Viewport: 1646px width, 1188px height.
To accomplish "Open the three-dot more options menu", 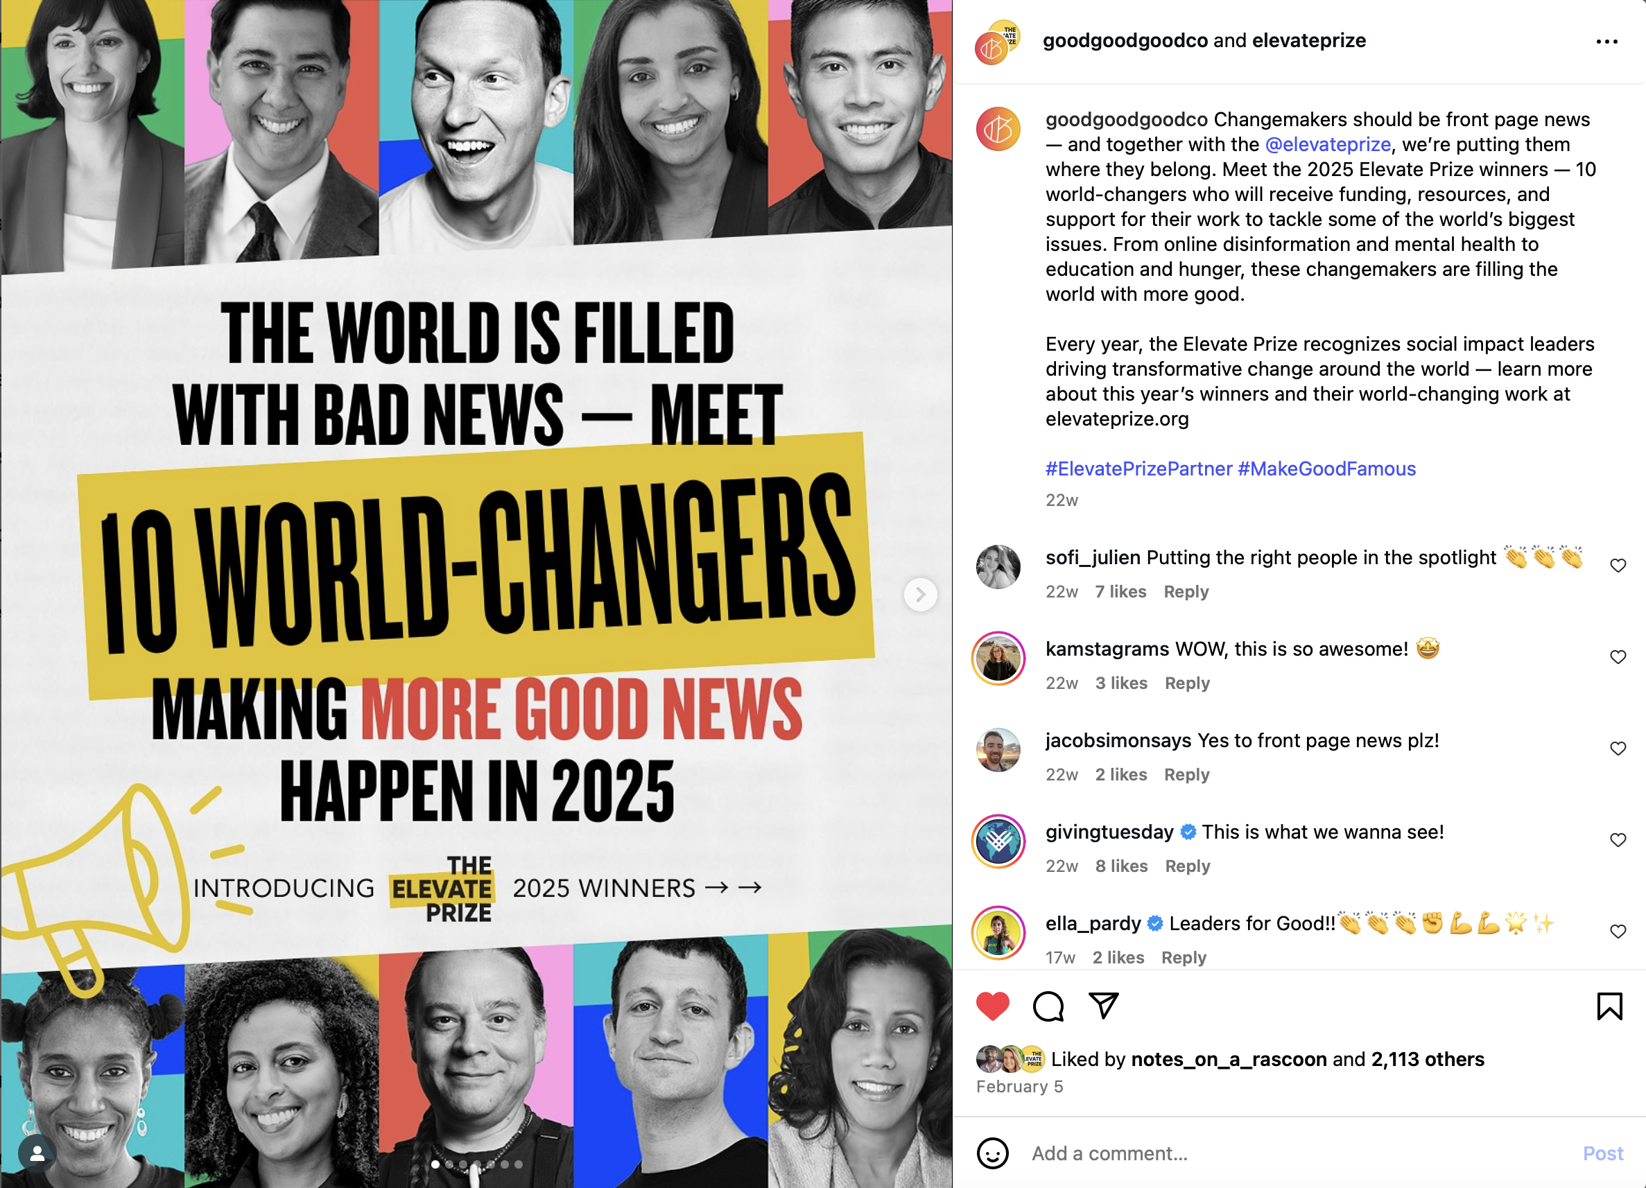I will pyautogui.click(x=1606, y=42).
